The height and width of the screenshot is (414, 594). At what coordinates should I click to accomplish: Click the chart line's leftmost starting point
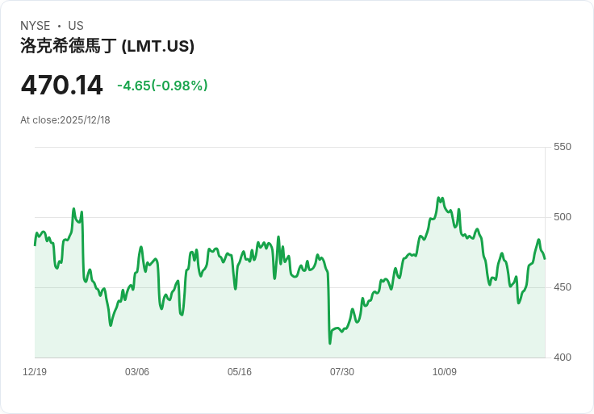[35, 245]
